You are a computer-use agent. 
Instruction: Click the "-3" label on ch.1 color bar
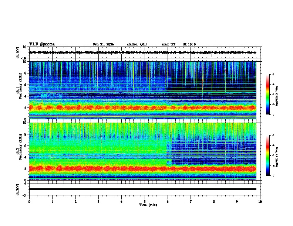pyautogui.click(x=273, y=74)
